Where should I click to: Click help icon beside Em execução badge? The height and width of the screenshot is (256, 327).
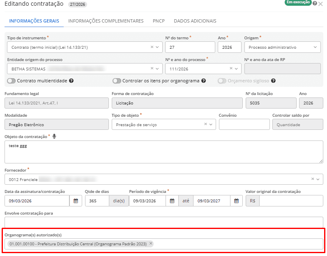coord(315,3)
